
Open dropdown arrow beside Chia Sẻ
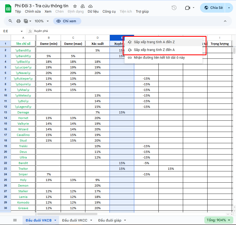coord(229,8)
